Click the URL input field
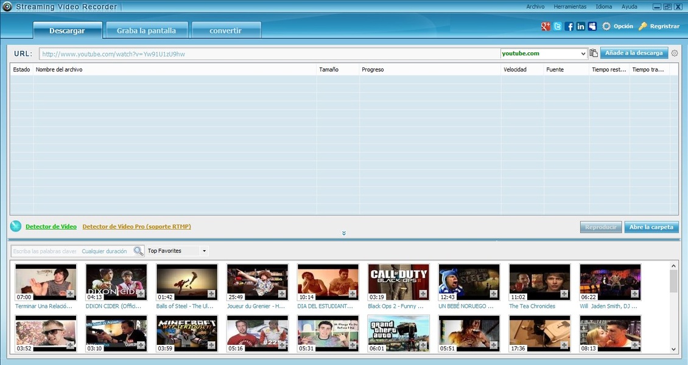The image size is (688, 365). [269, 54]
